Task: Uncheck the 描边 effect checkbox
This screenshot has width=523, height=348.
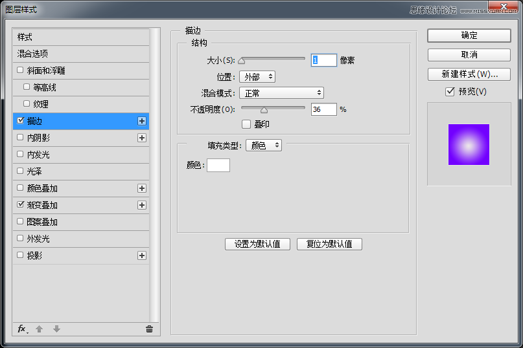Action: coord(20,120)
